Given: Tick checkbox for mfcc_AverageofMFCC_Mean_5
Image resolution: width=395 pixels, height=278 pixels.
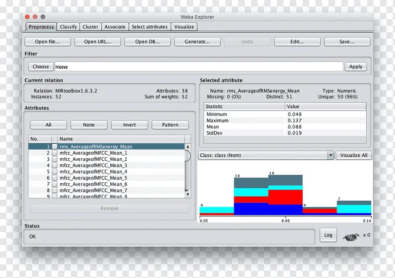Looking at the screenshot, I should (55, 178).
